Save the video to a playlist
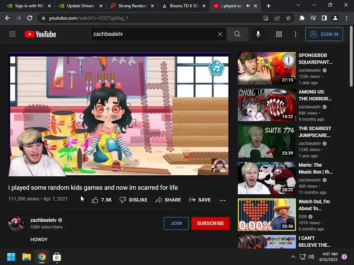Screen dimensions: 354x265 [199, 200]
